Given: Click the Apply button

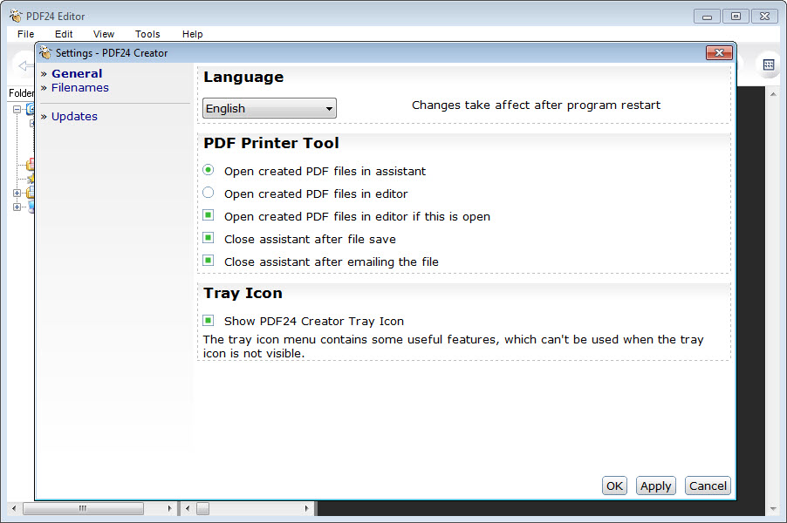Looking at the screenshot, I should click(x=655, y=486).
